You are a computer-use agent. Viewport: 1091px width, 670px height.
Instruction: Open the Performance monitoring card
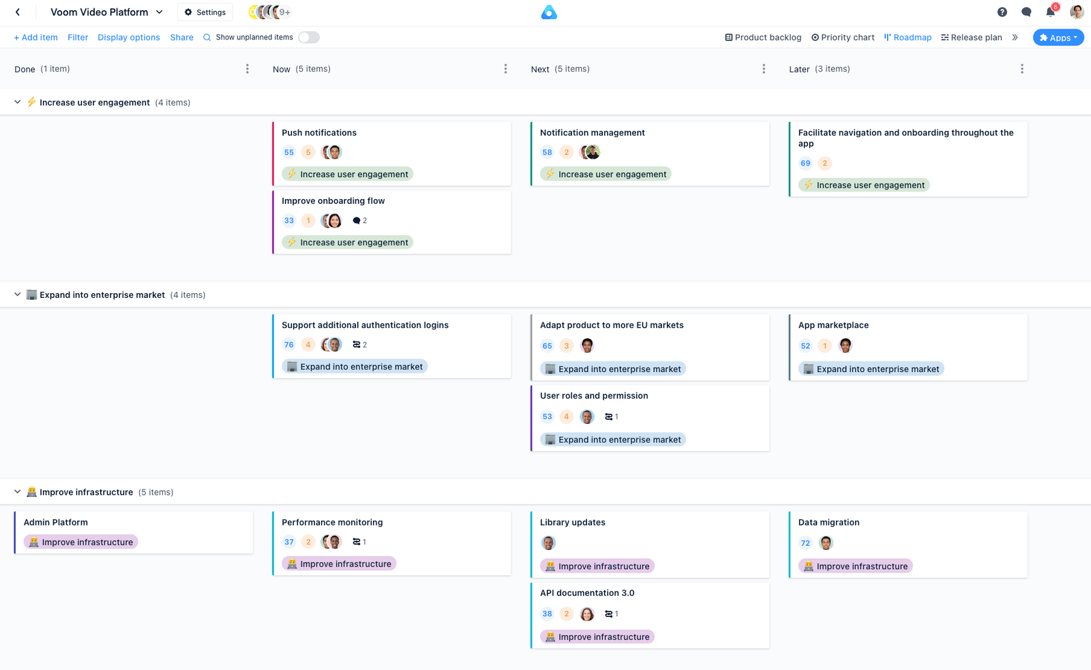(392, 544)
